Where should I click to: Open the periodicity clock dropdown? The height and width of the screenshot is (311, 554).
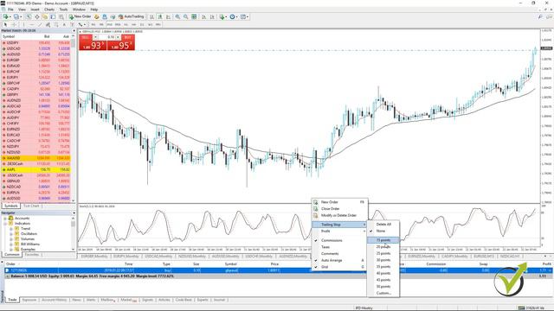click(233, 16)
